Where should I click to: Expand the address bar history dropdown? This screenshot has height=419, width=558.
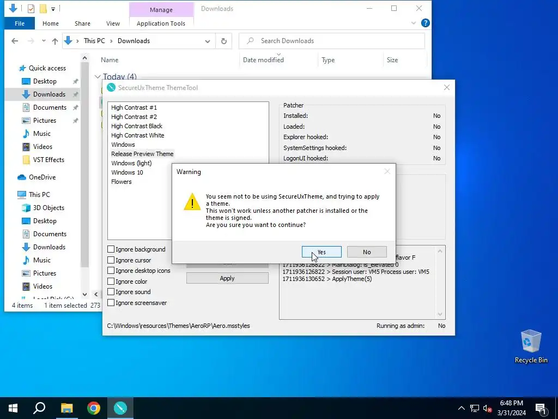click(x=208, y=41)
